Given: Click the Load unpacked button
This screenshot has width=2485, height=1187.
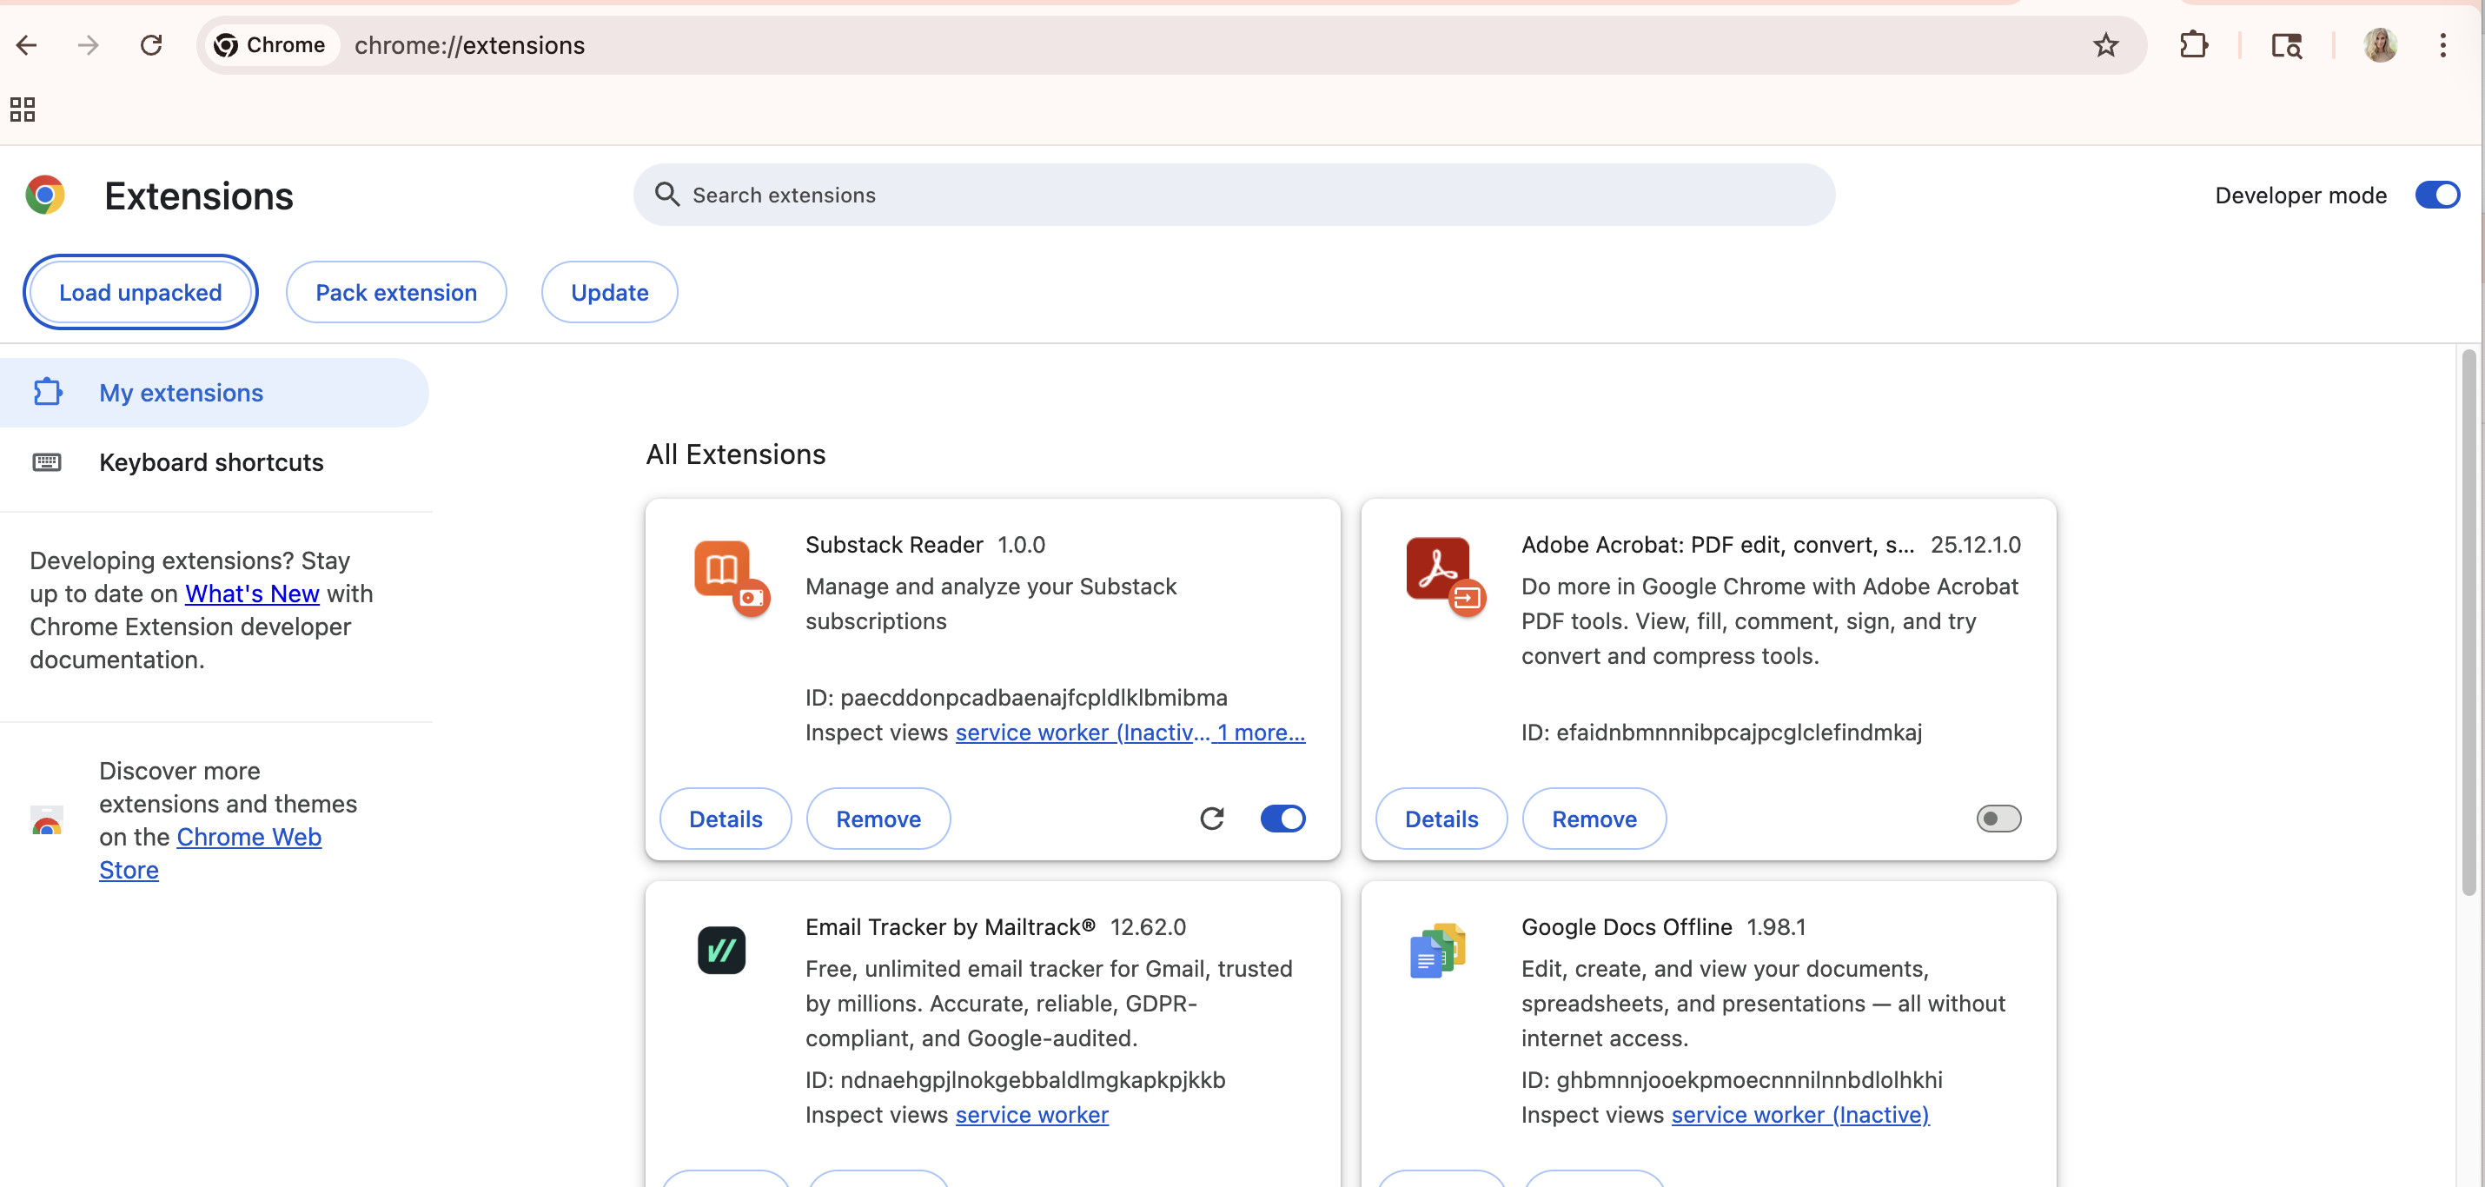Looking at the screenshot, I should [141, 293].
